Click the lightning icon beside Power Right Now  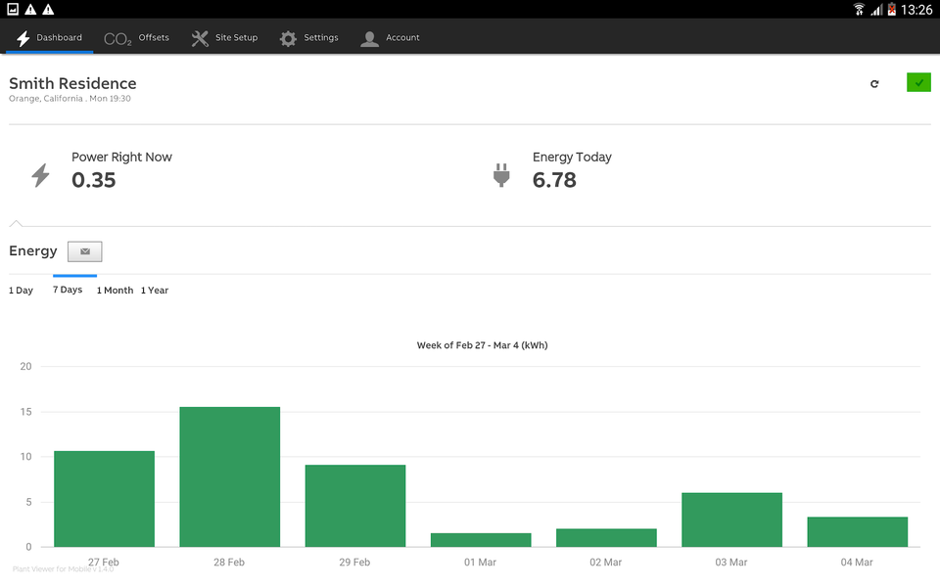(39, 174)
